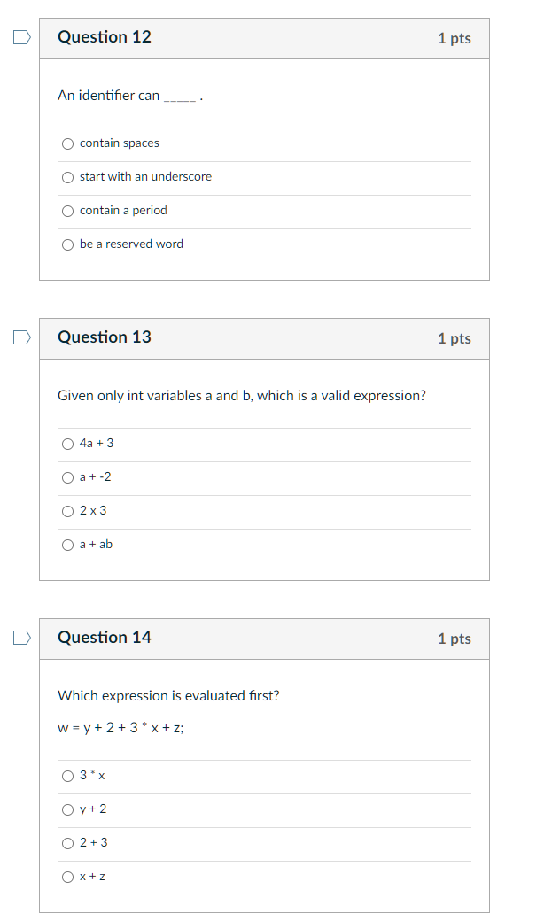Choose 'start with an underscore' answer
The image size is (544, 921).
click(x=68, y=177)
